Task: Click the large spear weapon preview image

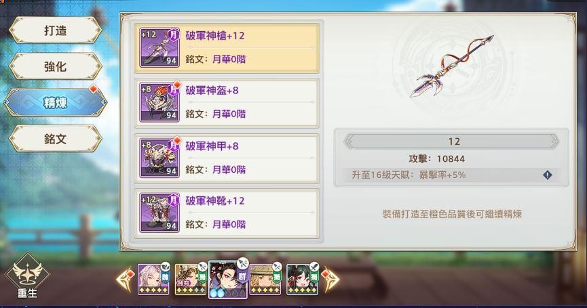Action: tap(452, 66)
